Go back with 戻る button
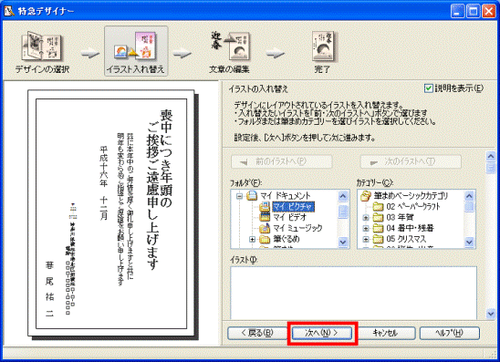Screen dimensions: 500x362 [257, 333]
